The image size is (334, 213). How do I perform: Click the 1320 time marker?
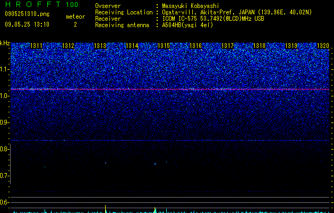323,46
